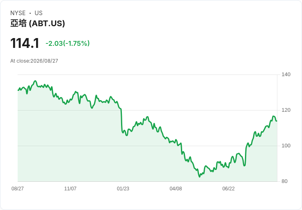Screen dimensions: 302x210
Task: Click the 120 y-axis price label
Action: tap(286, 110)
